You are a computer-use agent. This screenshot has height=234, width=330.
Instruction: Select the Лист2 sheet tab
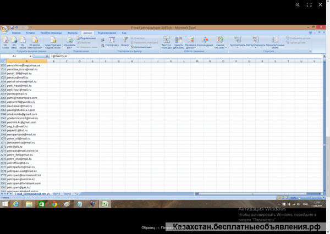(x=57, y=194)
